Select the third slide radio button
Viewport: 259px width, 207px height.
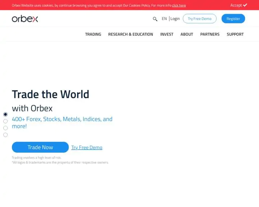coord(5,128)
